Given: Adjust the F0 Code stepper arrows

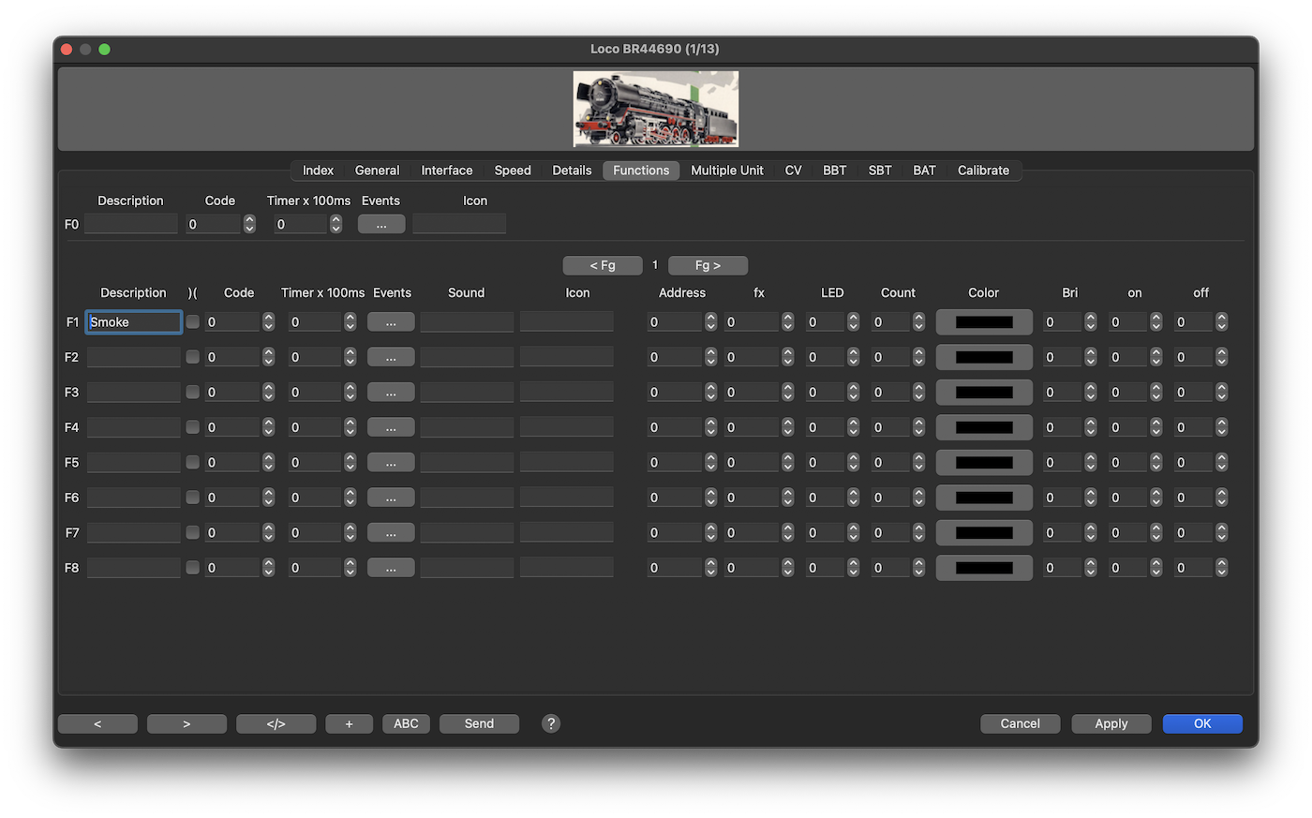Looking at the screenshot, I should pos(249,225).
